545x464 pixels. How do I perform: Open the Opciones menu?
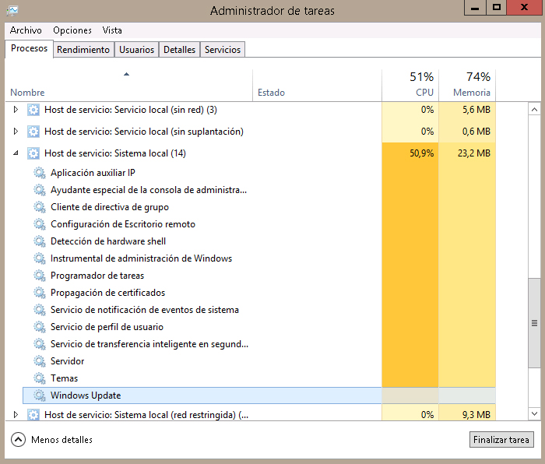point(72,30)
